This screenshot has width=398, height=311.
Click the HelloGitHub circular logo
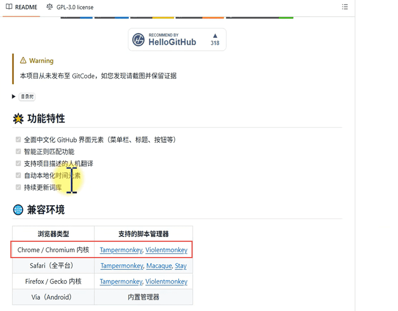tap(139, 40)
